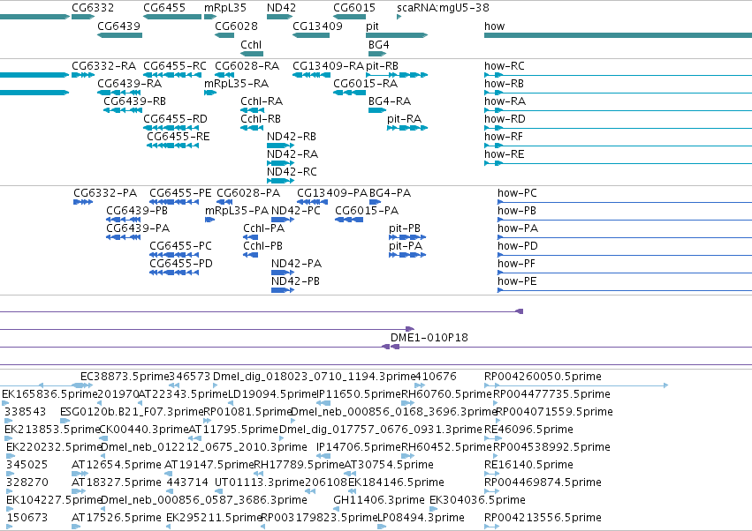The height and width of the screenshot is (531, 752).
Task: Click the CG6439 gene label
Action: tap(119, 26)
